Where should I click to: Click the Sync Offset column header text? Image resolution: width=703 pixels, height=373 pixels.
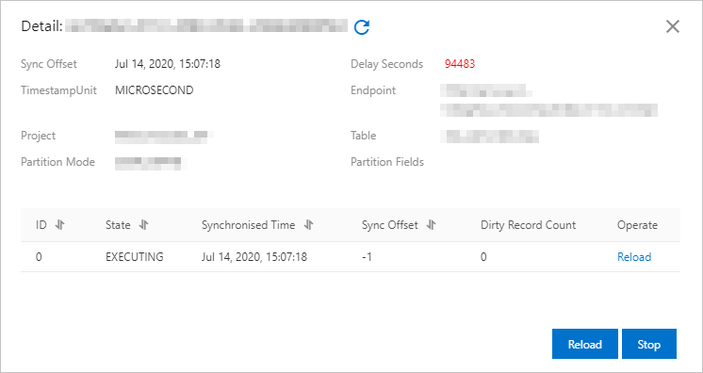tap(389, 225)
